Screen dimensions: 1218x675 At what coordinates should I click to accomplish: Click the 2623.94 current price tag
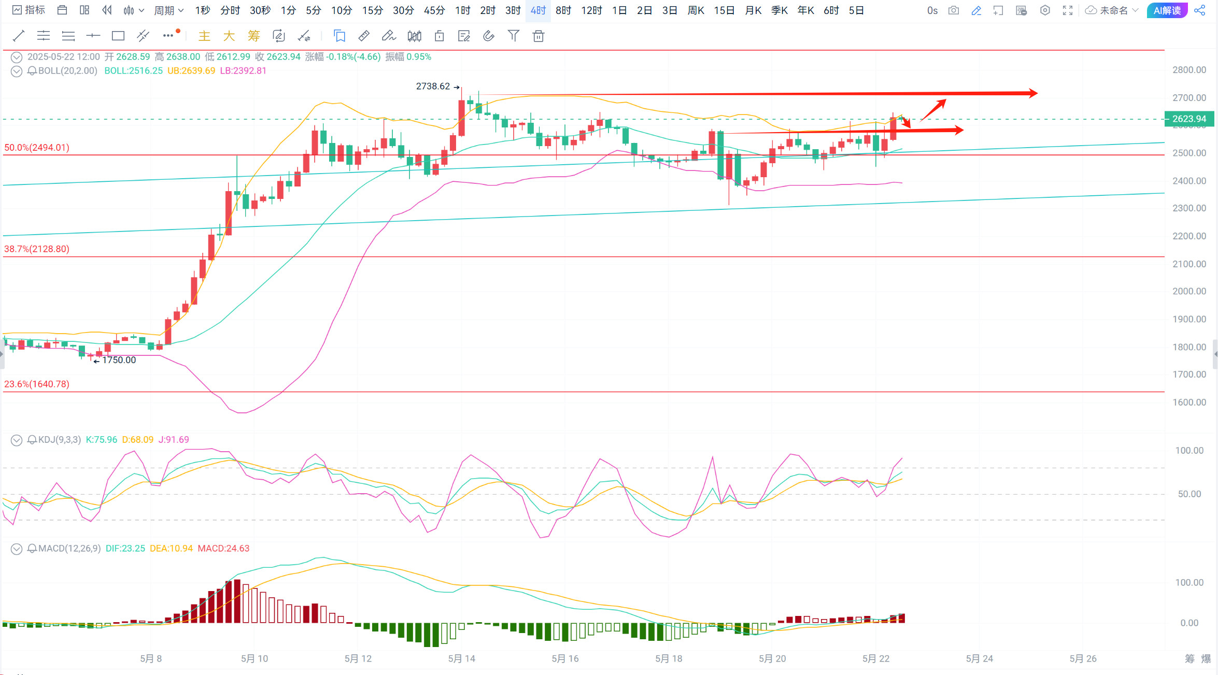coord(1189,119)
